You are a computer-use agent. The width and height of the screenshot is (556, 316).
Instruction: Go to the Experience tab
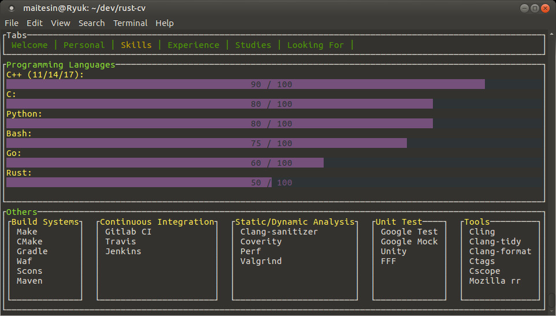pos(193,45)
